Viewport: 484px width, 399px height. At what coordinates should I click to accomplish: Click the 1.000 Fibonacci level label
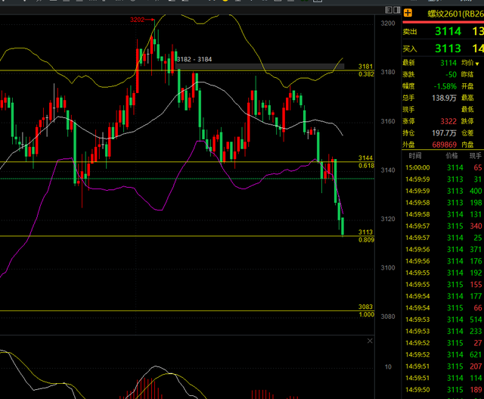pyautogui.click(x=366, y=315)
